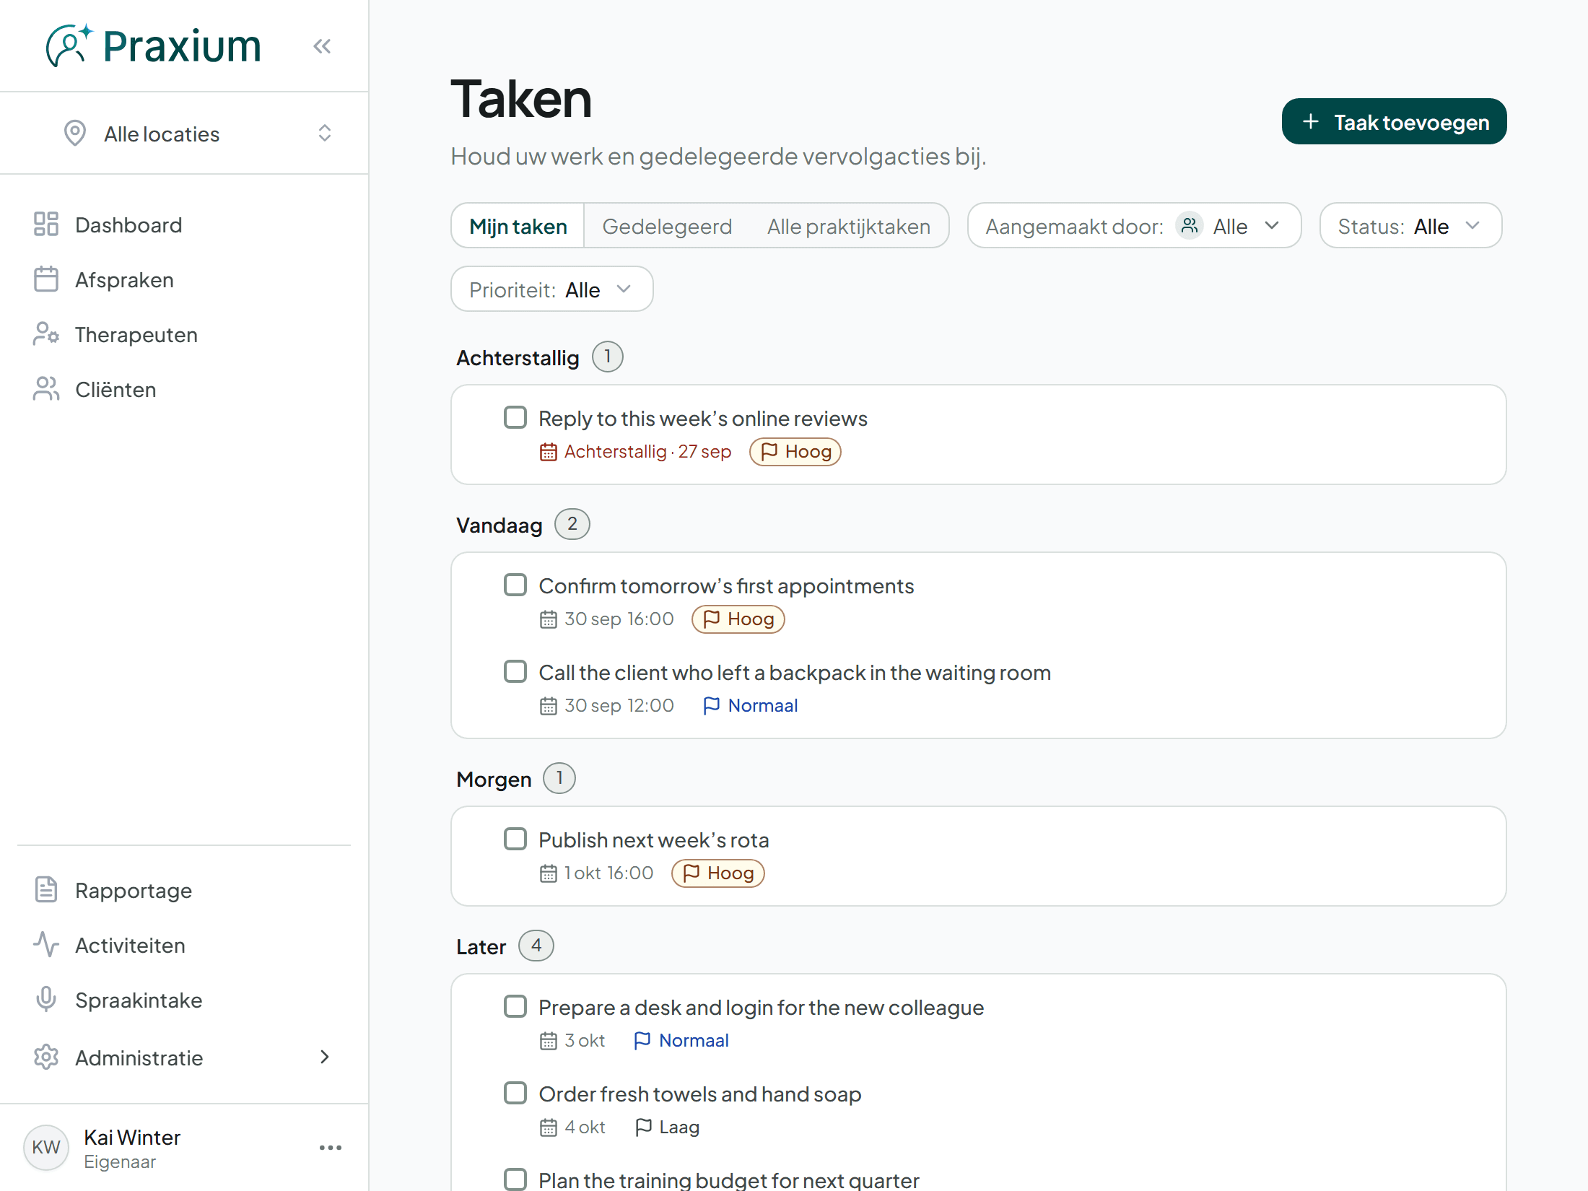The image size is (1588, 1191).
Task: Open the Status filter dropdown
Action: click(x=1410, y=226)
